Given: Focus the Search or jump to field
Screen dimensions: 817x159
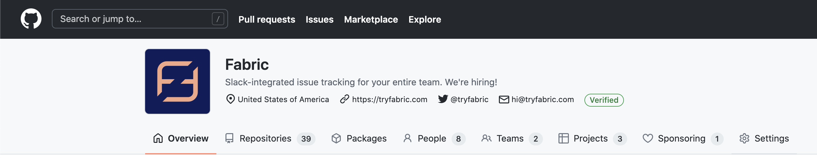Looking at the screenshot, I should (140, 19).
